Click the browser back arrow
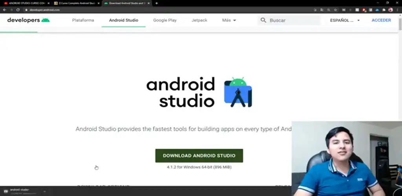The height and width of the screenshot is (196, 402). pos(4,10)
